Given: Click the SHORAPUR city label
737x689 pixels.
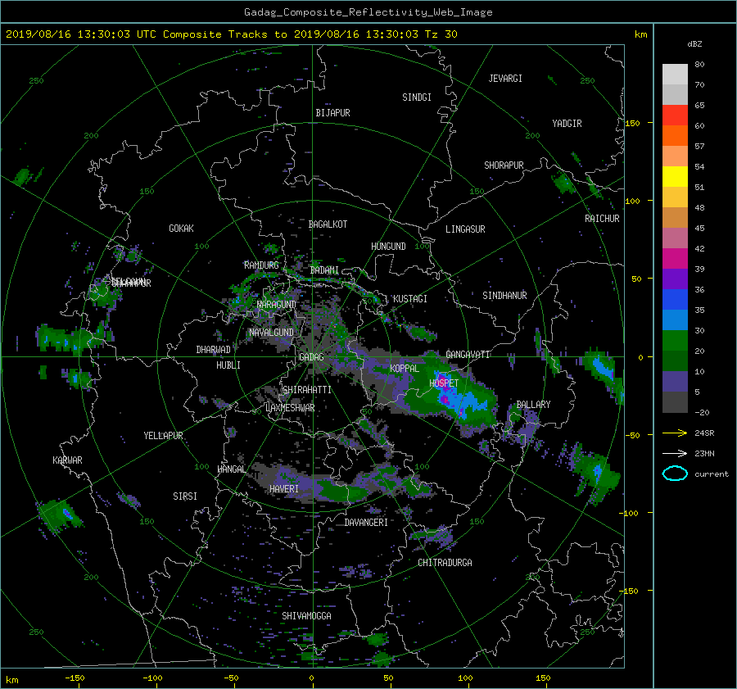Looking at the screenshot, I should 504,165.
